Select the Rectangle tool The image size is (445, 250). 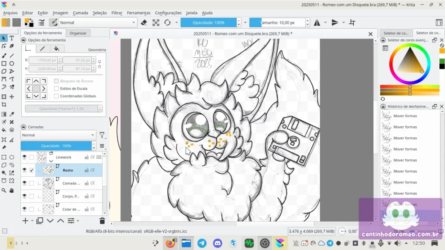(x=4, y=63)
